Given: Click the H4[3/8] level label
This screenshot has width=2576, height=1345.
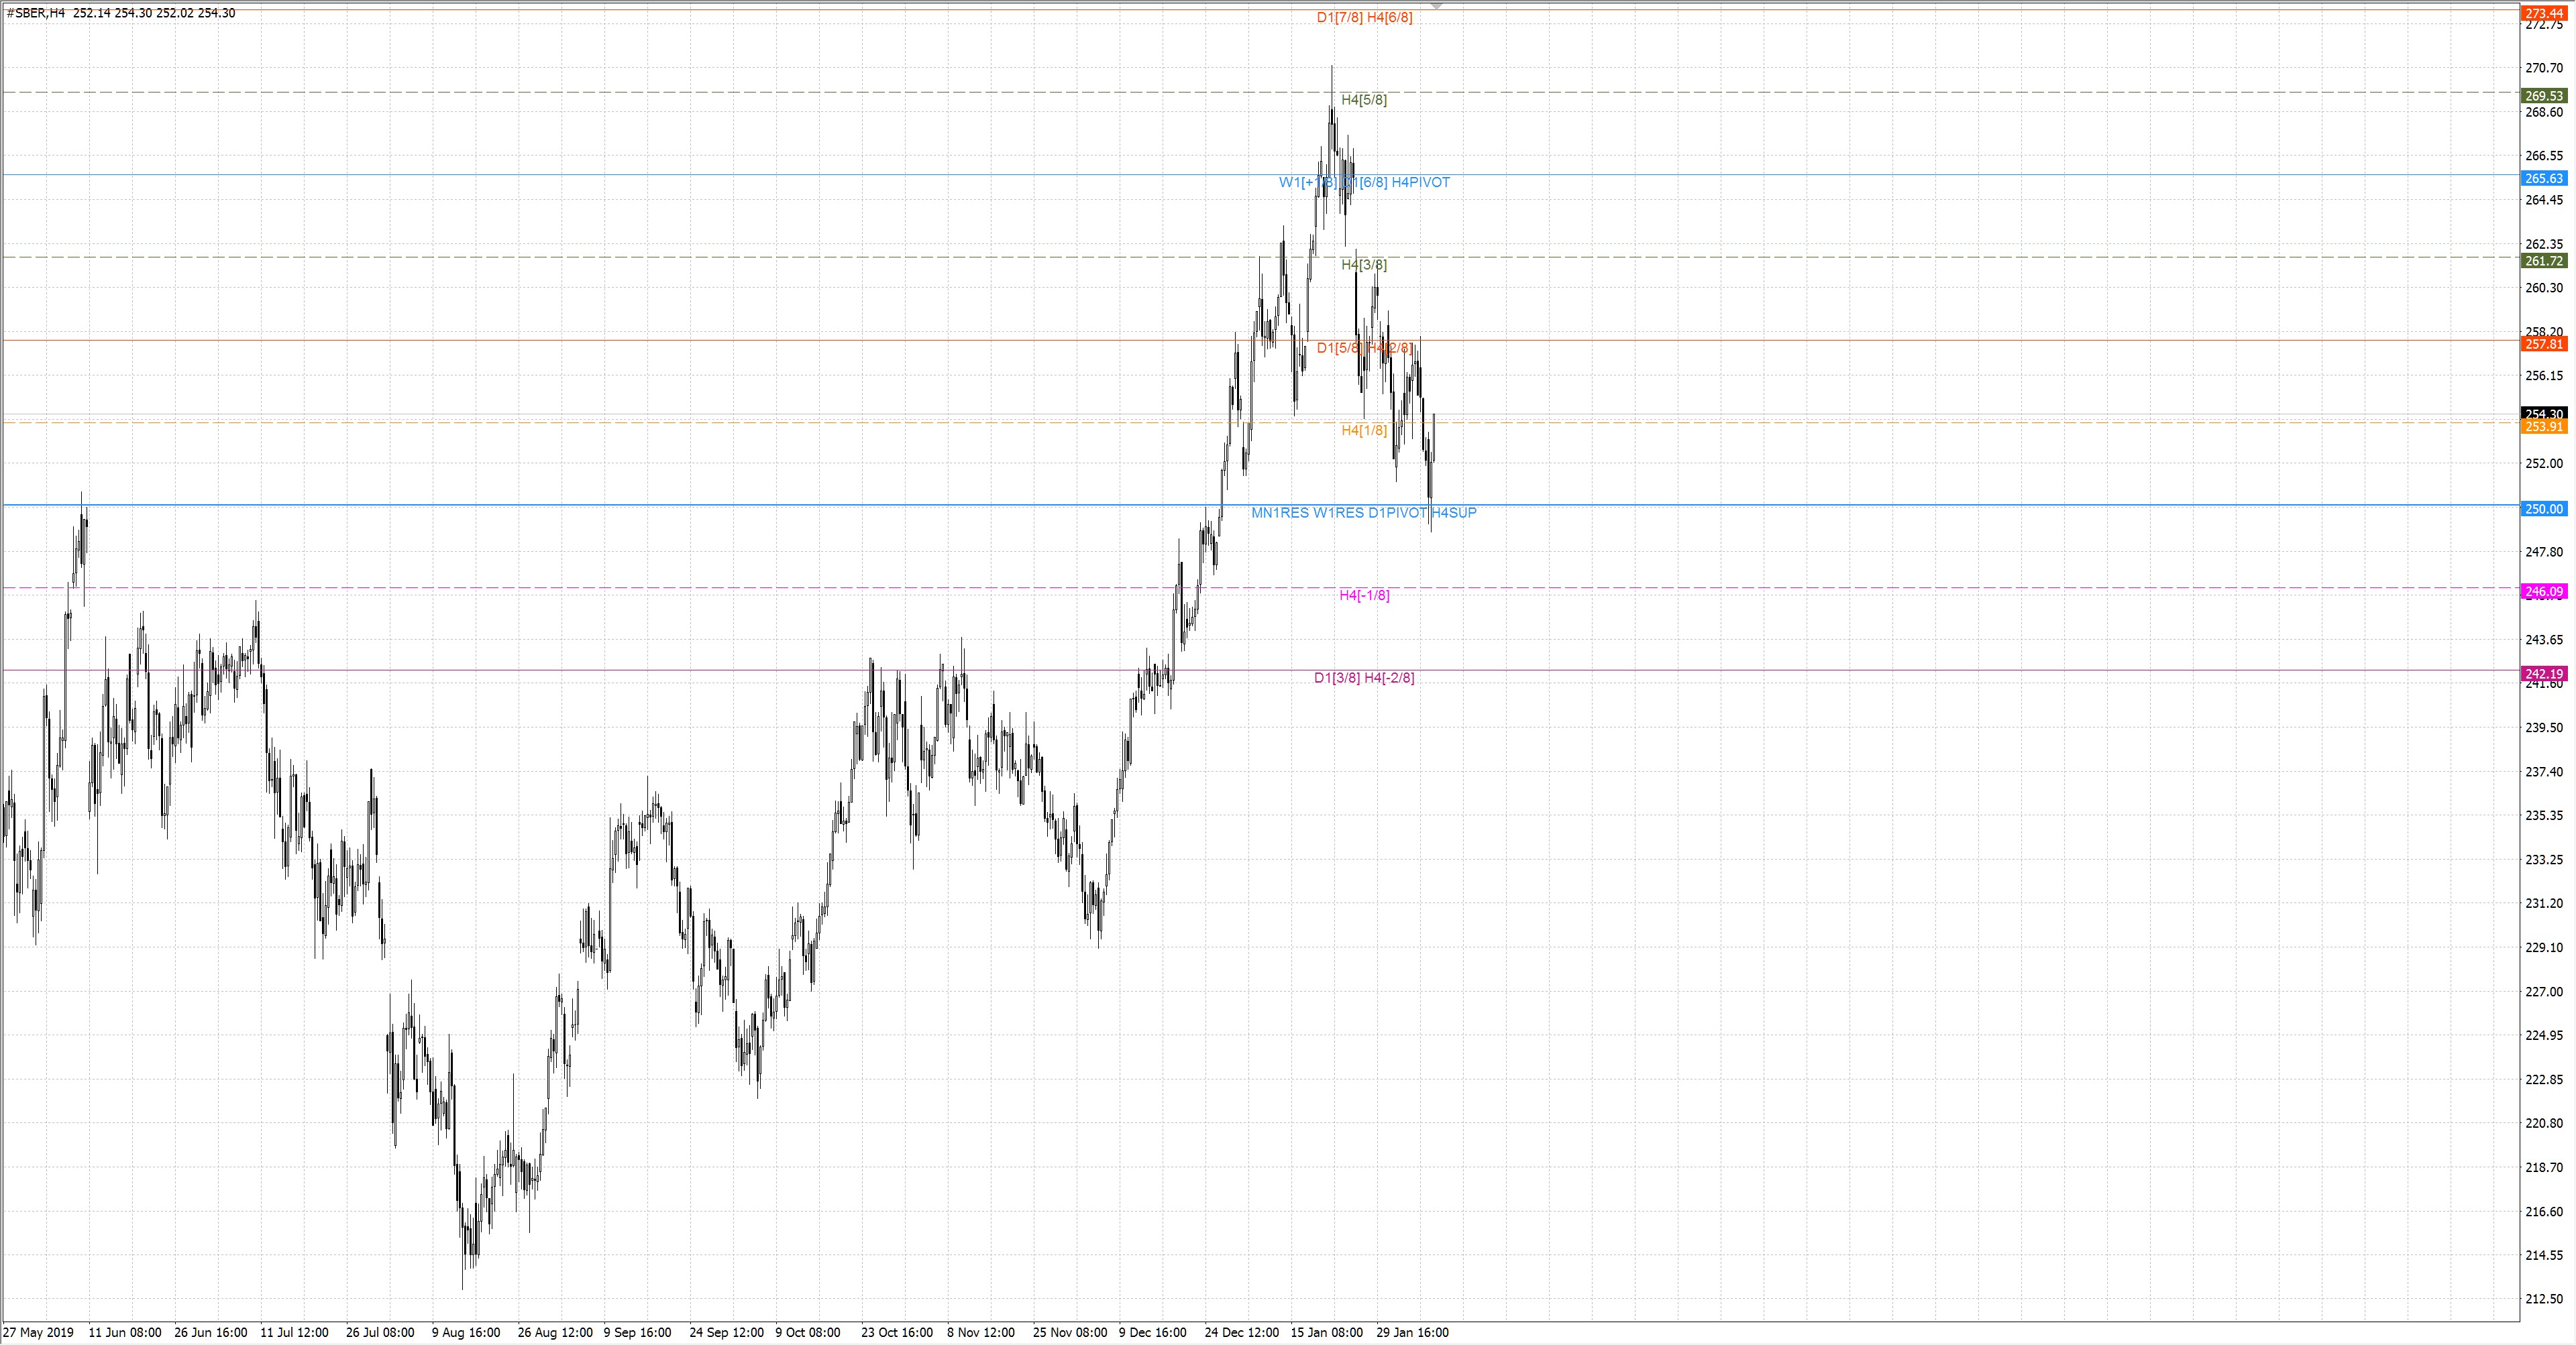Looking at the screenshot, I should pyautogui.click(x=1364, y=265).
